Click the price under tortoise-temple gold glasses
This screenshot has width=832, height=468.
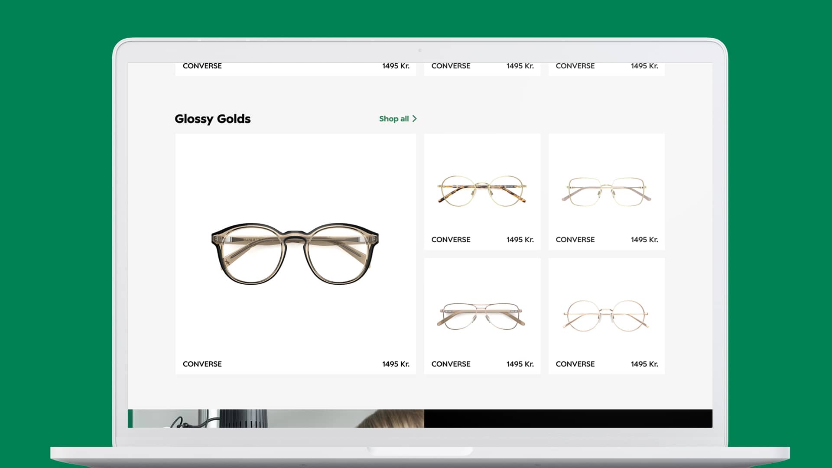tap(520, 240)
